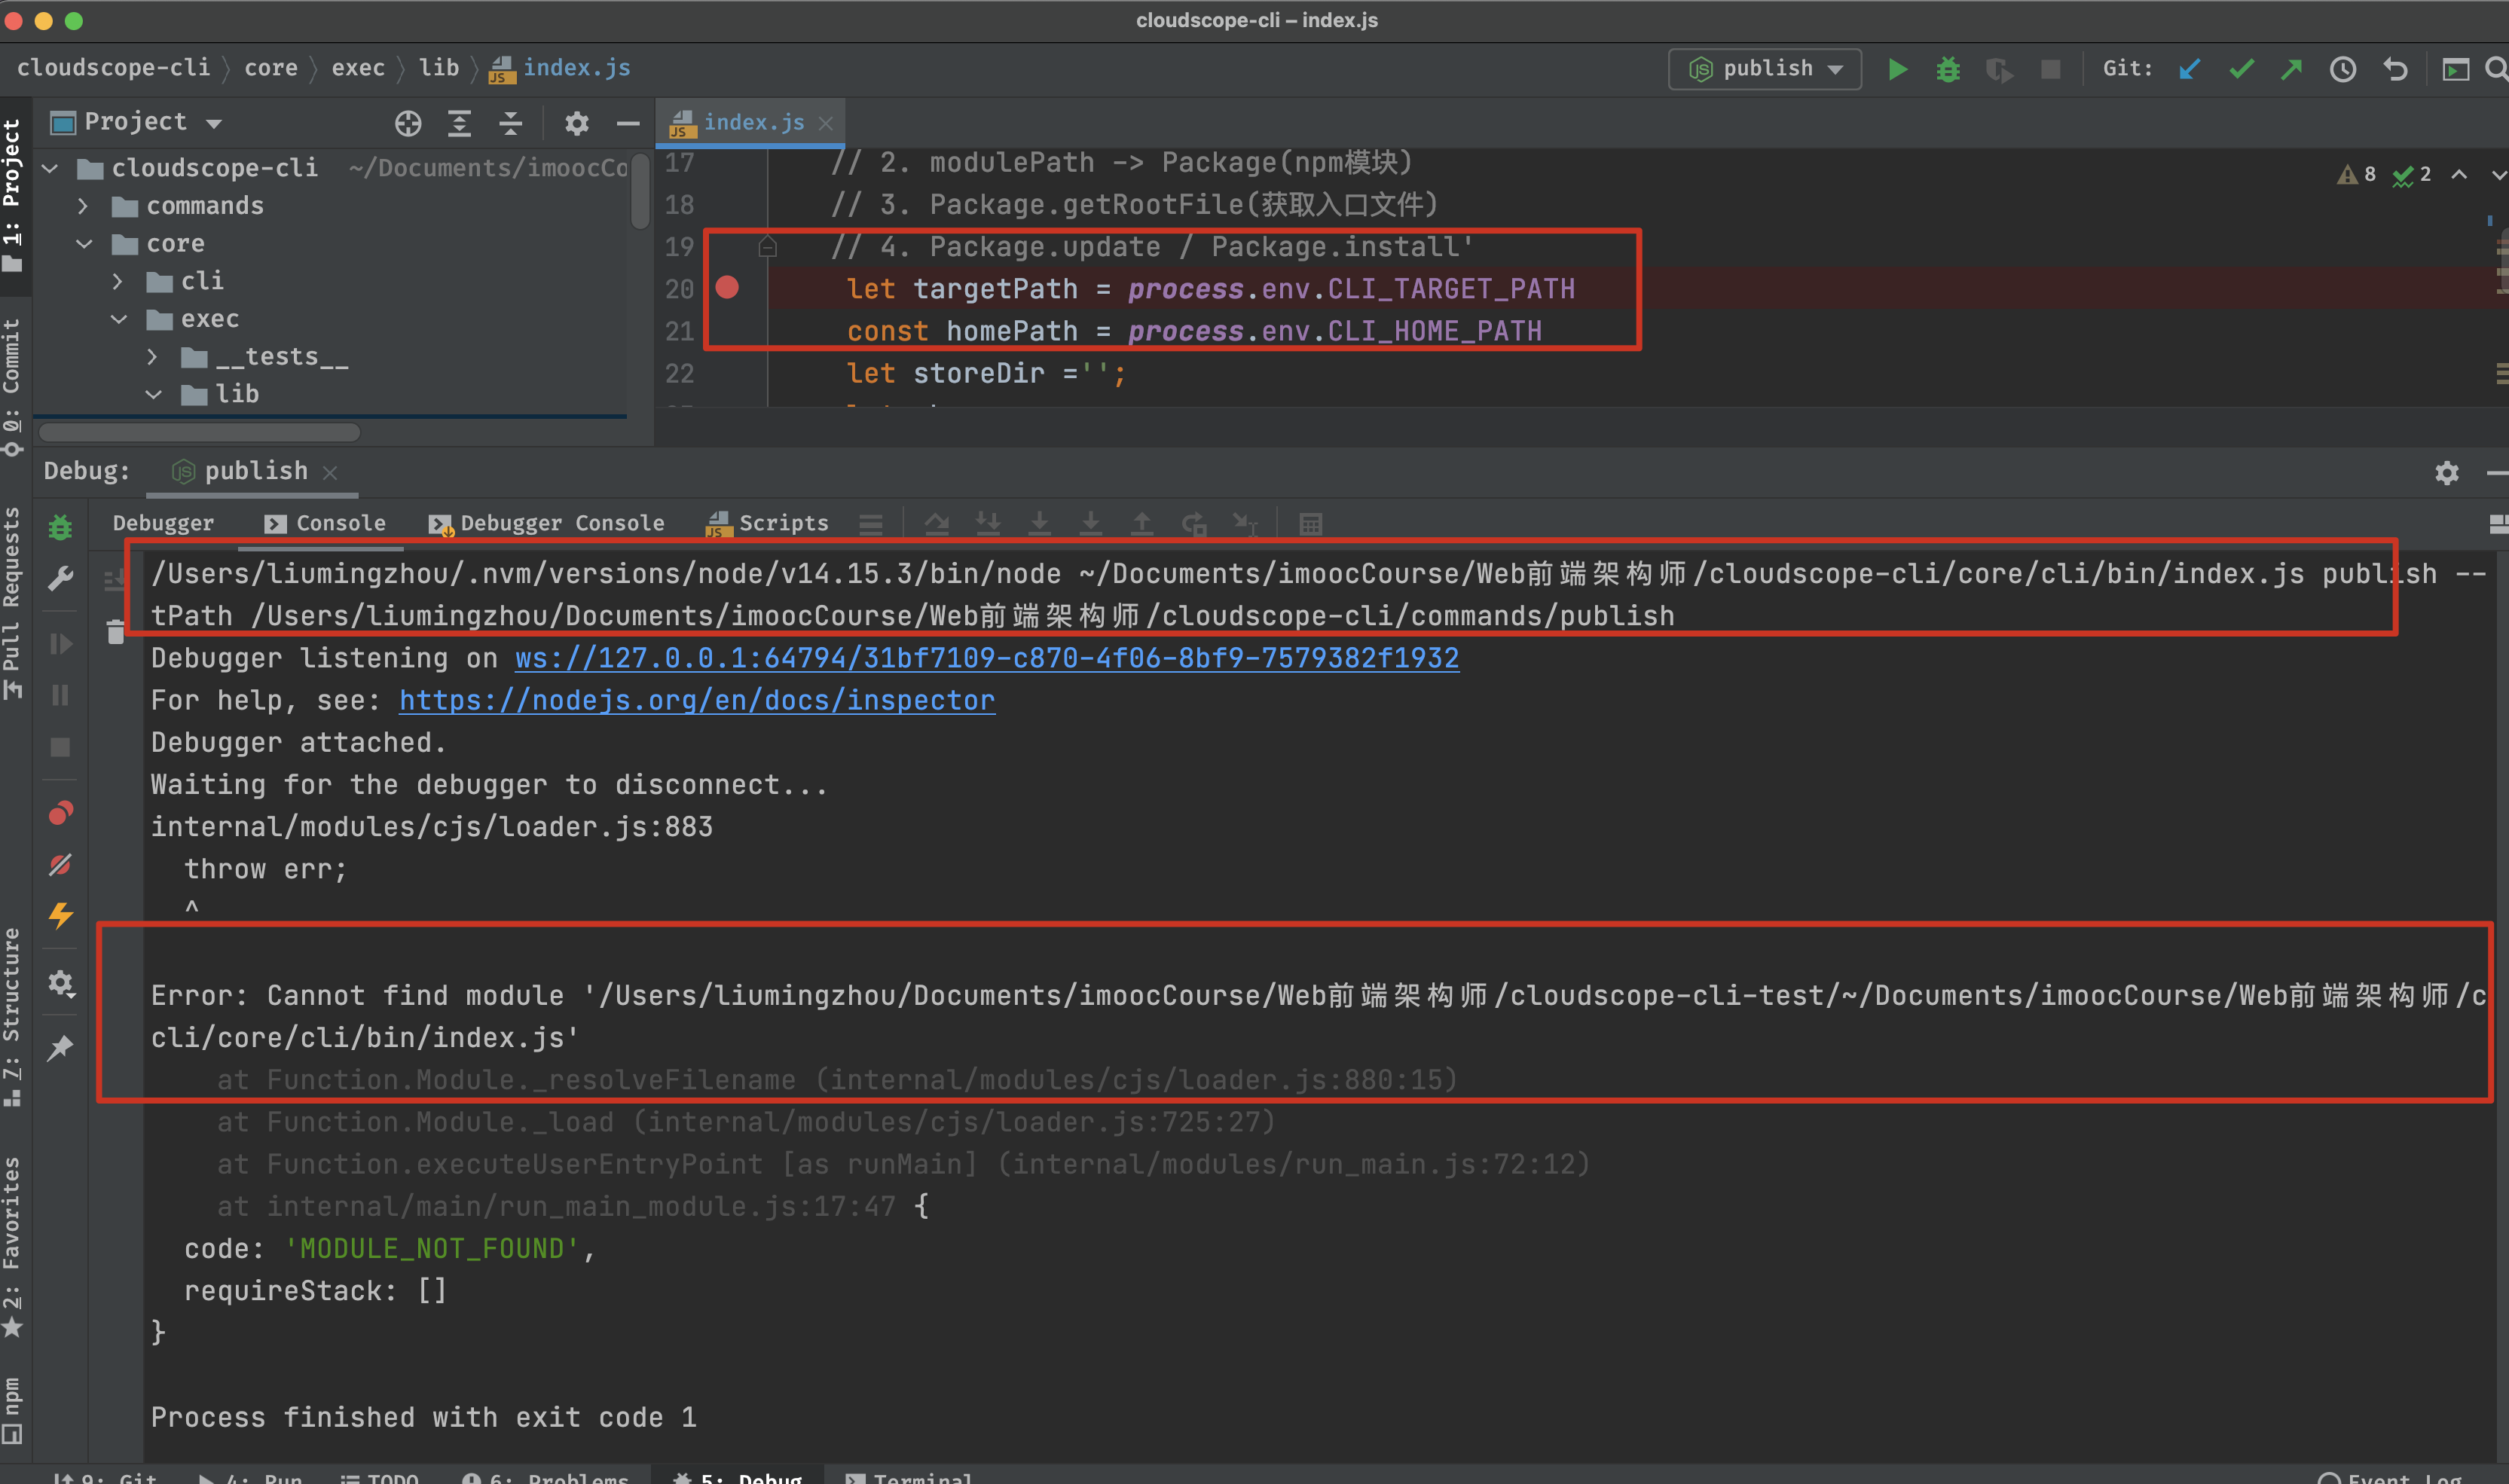This screenshot has height=1484, width=2509.
Task: Open the Debugger Console tab
Action: 546,523
